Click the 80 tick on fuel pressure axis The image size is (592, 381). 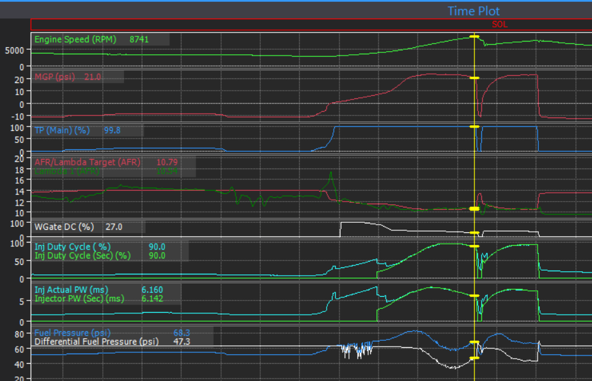coord(19,334)
